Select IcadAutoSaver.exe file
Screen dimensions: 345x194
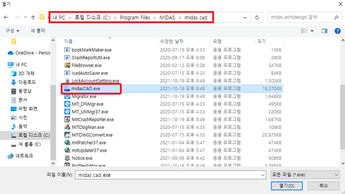coord(90,73)
